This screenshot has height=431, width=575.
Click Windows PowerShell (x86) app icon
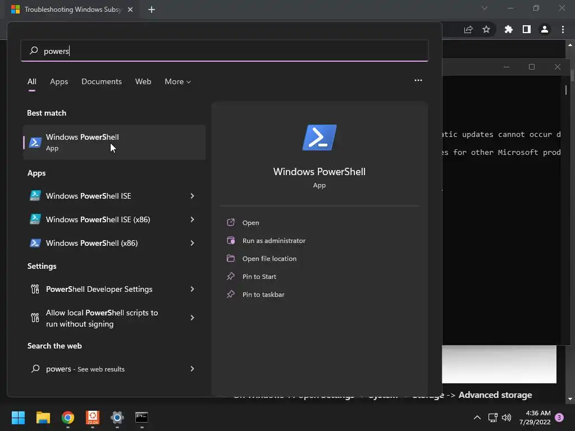(x=35, y=242)
